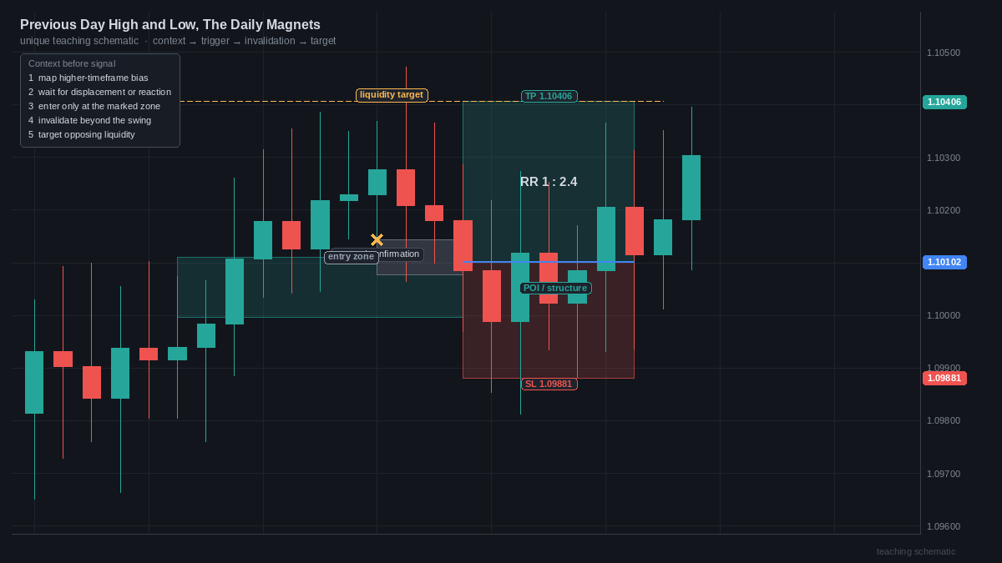The image size is (1002, 563).
Task: Click the 1.10000 price axis label
Action: click(944, 315)
